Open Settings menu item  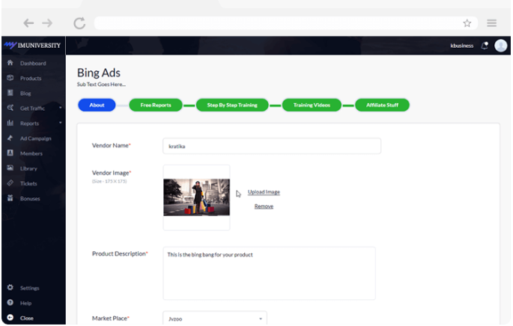(29, 288)
